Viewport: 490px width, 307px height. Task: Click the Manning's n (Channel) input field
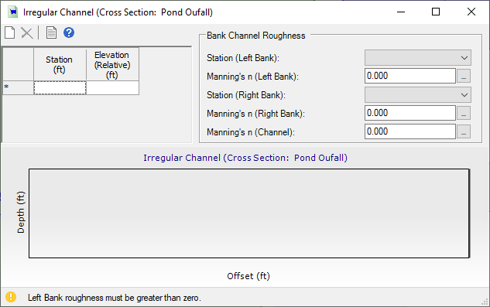coord(410,131)
